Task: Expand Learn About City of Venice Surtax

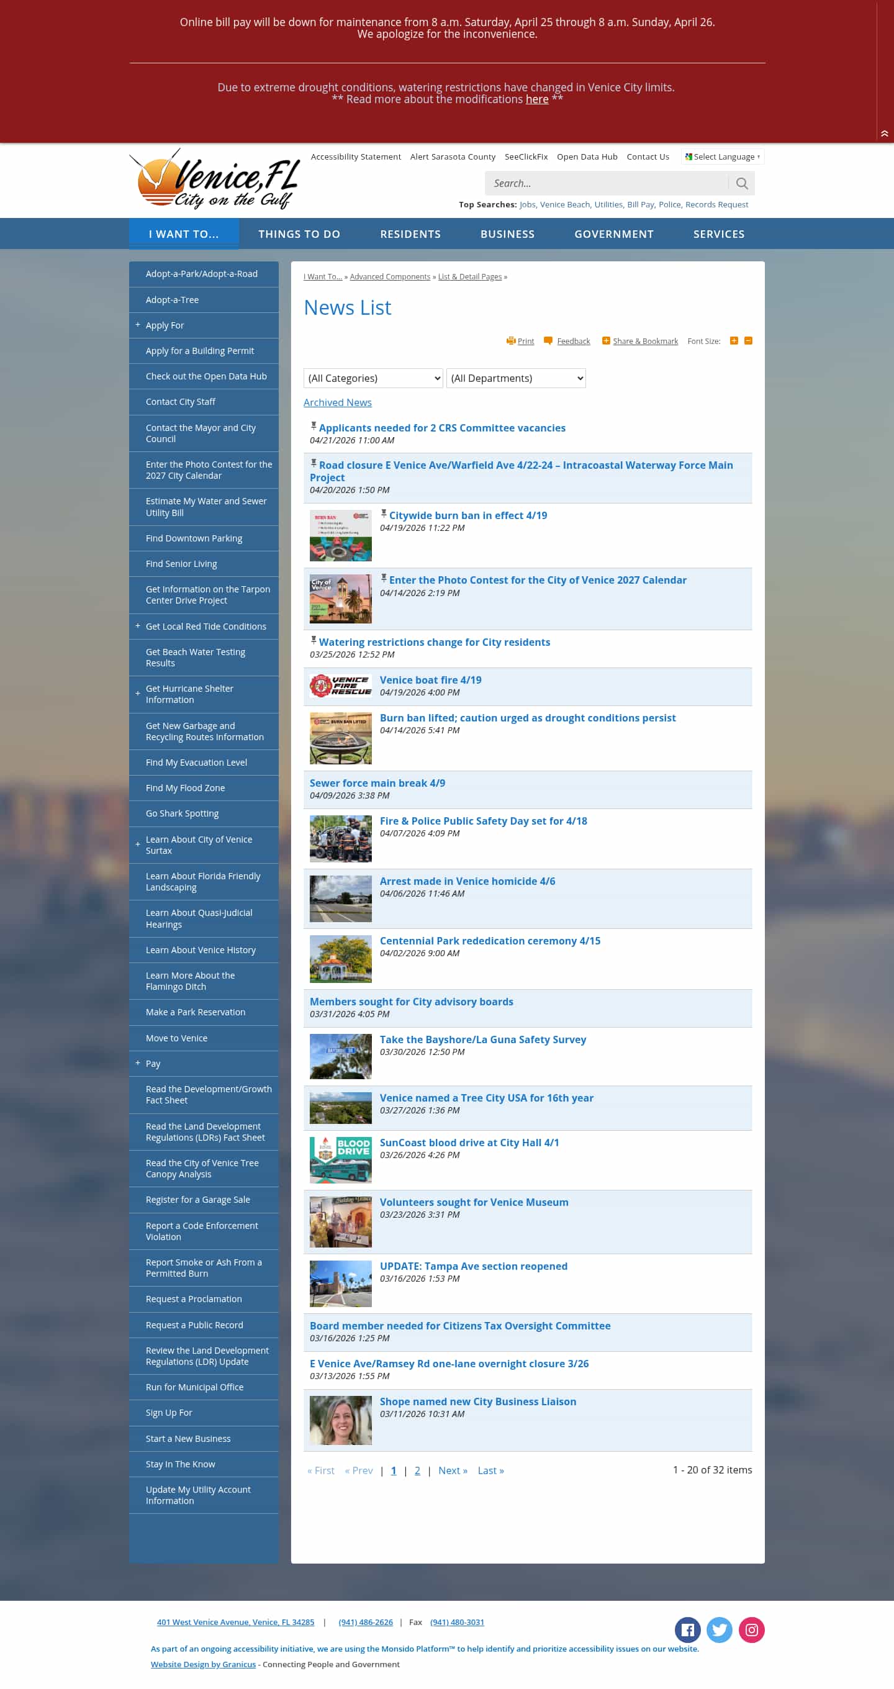Action: pyautogui.click(x=138, y=844)
